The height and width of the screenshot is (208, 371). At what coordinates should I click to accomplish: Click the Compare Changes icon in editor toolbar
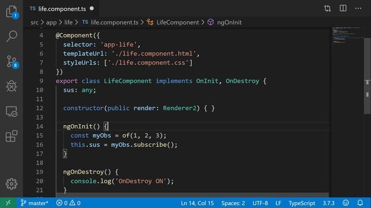tap(328, 9)
